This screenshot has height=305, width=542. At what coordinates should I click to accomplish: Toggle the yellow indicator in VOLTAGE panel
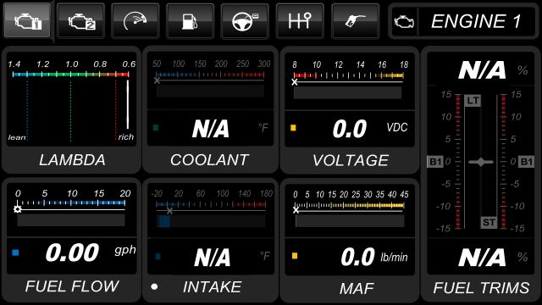click(x=293, y=128)
